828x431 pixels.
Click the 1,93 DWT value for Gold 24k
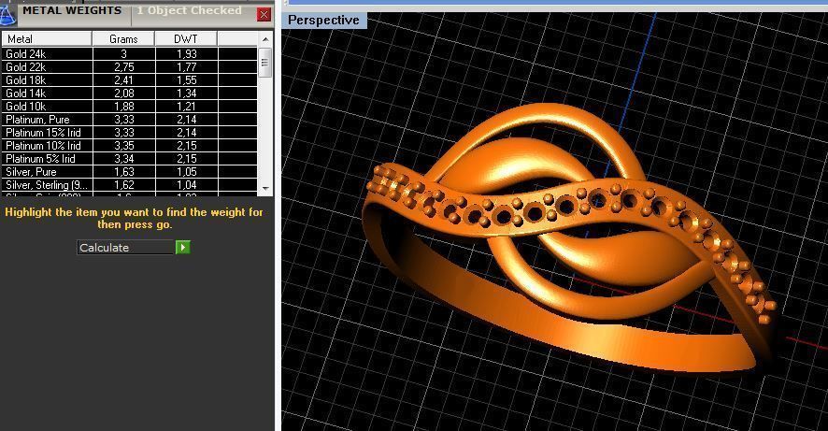coord(186,54)
